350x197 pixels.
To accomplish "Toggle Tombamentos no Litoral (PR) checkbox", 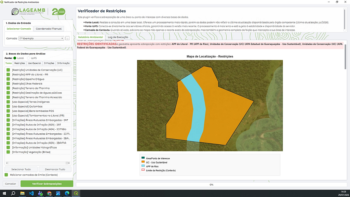I will click(8, 116).
